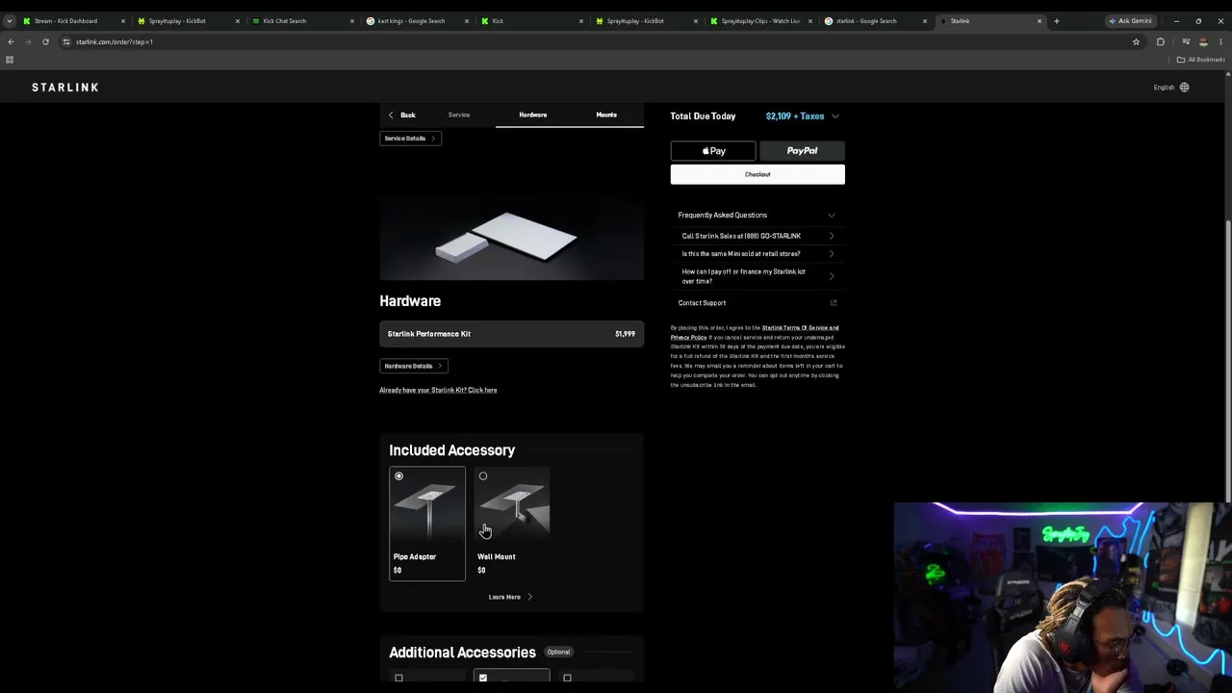The image size is (1232, 693).
Task: Expand Call Starlink Sales question
Action: point(757,236)
